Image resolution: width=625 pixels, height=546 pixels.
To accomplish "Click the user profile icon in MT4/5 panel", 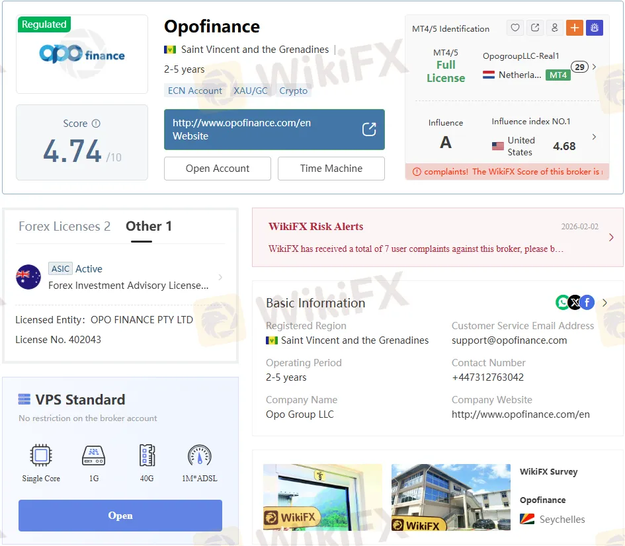I will (554, 28).
